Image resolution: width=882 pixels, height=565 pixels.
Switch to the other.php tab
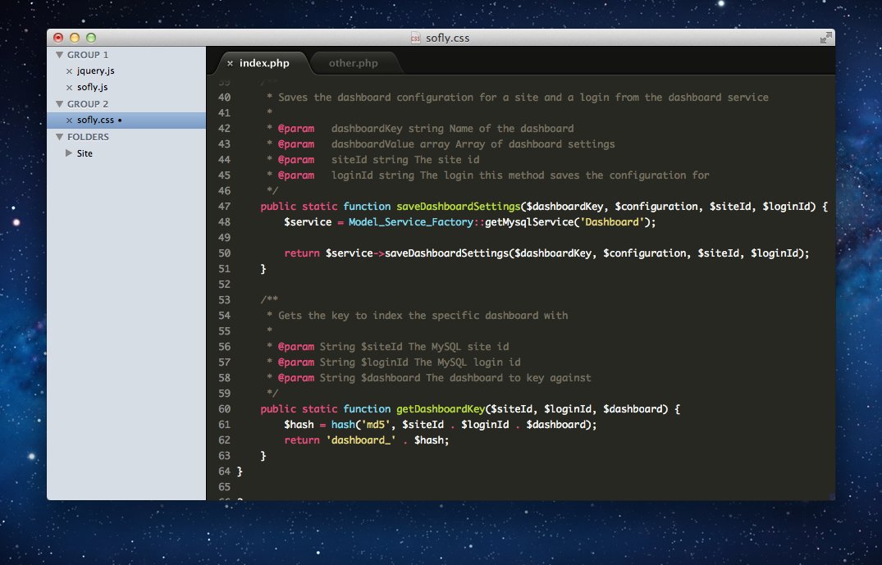(x=354, y=63)
